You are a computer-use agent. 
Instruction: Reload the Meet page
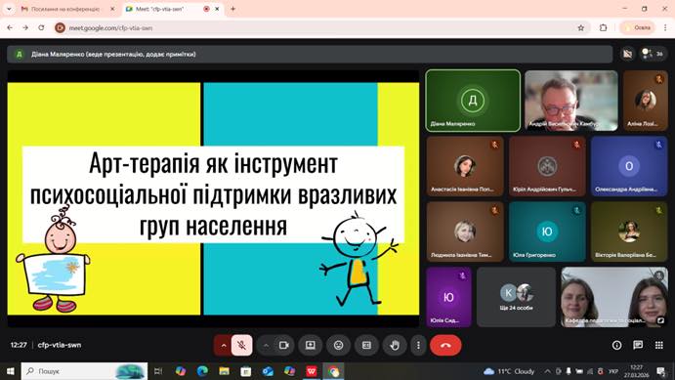(41, 27)
